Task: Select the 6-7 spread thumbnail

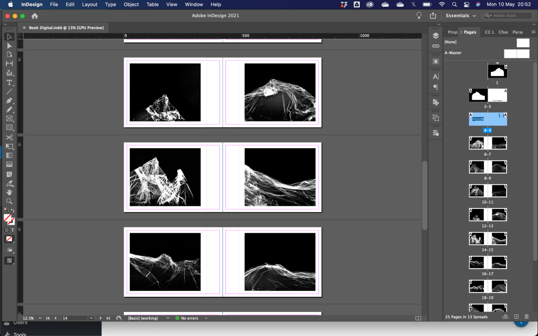Action: coord(488,143)
